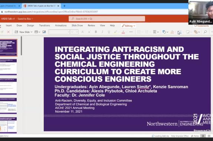Switch to Normal view icon in status bar
The width and height of the screenshot is (213, 141).
tap(203, 136)
